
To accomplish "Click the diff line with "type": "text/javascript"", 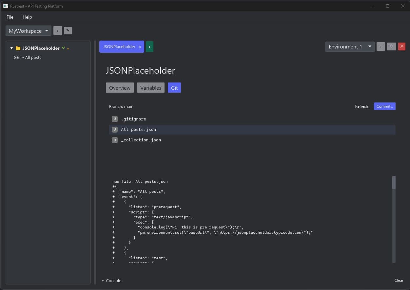I will (x=153, y=217).
